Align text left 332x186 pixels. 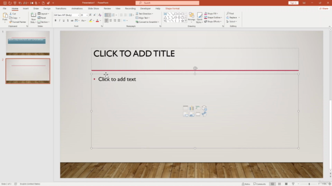click(106, 21)
